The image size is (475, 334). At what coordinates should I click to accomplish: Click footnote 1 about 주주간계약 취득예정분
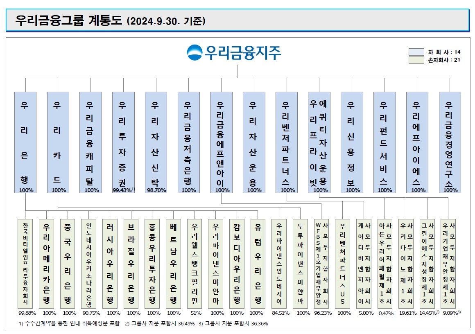(x=69, y=323)
